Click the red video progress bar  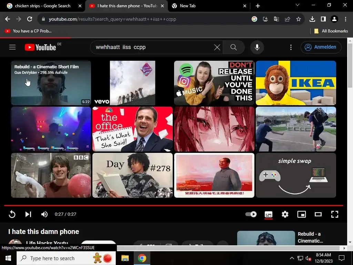[173, 206]
